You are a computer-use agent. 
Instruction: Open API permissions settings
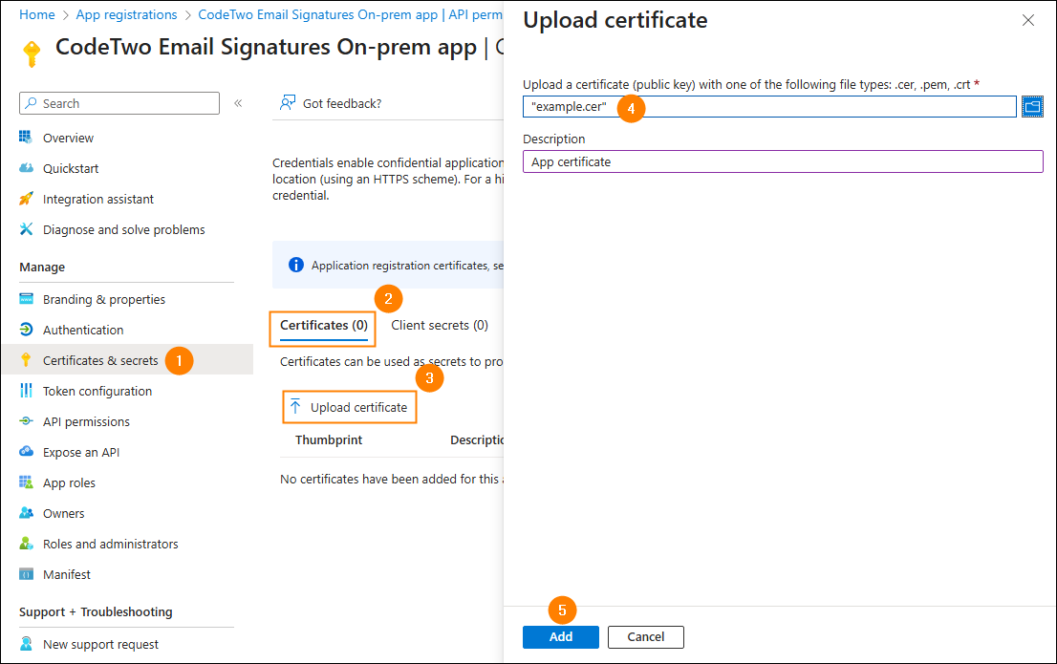tap(86, 421)
